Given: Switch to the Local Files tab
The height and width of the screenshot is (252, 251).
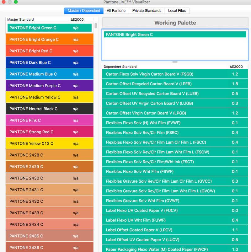Looking at the screenshot, I should pos(177,11).
